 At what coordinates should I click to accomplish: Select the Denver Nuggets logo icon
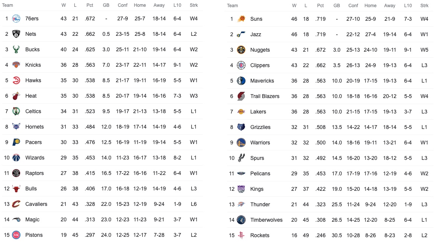[241, 50]
